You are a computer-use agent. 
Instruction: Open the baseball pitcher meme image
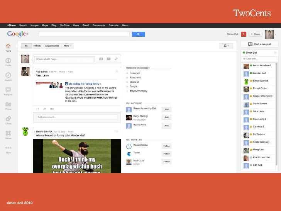click(77, 156)
